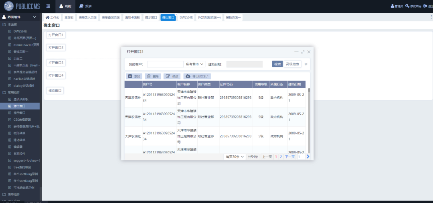The width and height of the screenshot is (433, 203).
Task: Click 导出EXCEL1 cloud download button
Action: (x=197, y=76)
